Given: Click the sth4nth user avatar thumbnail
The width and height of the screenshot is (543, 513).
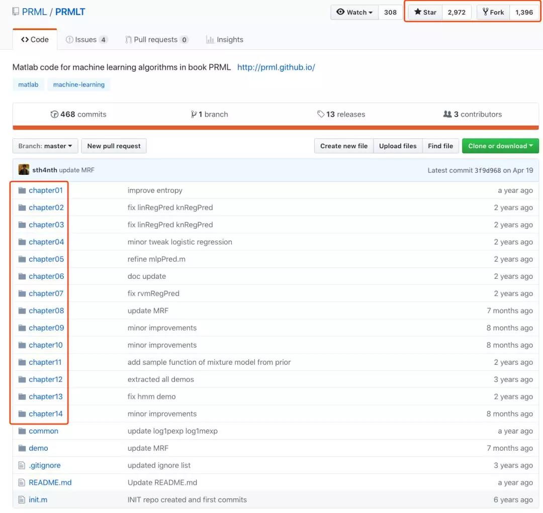Looking at the screenshot, I should pos(24,170).
